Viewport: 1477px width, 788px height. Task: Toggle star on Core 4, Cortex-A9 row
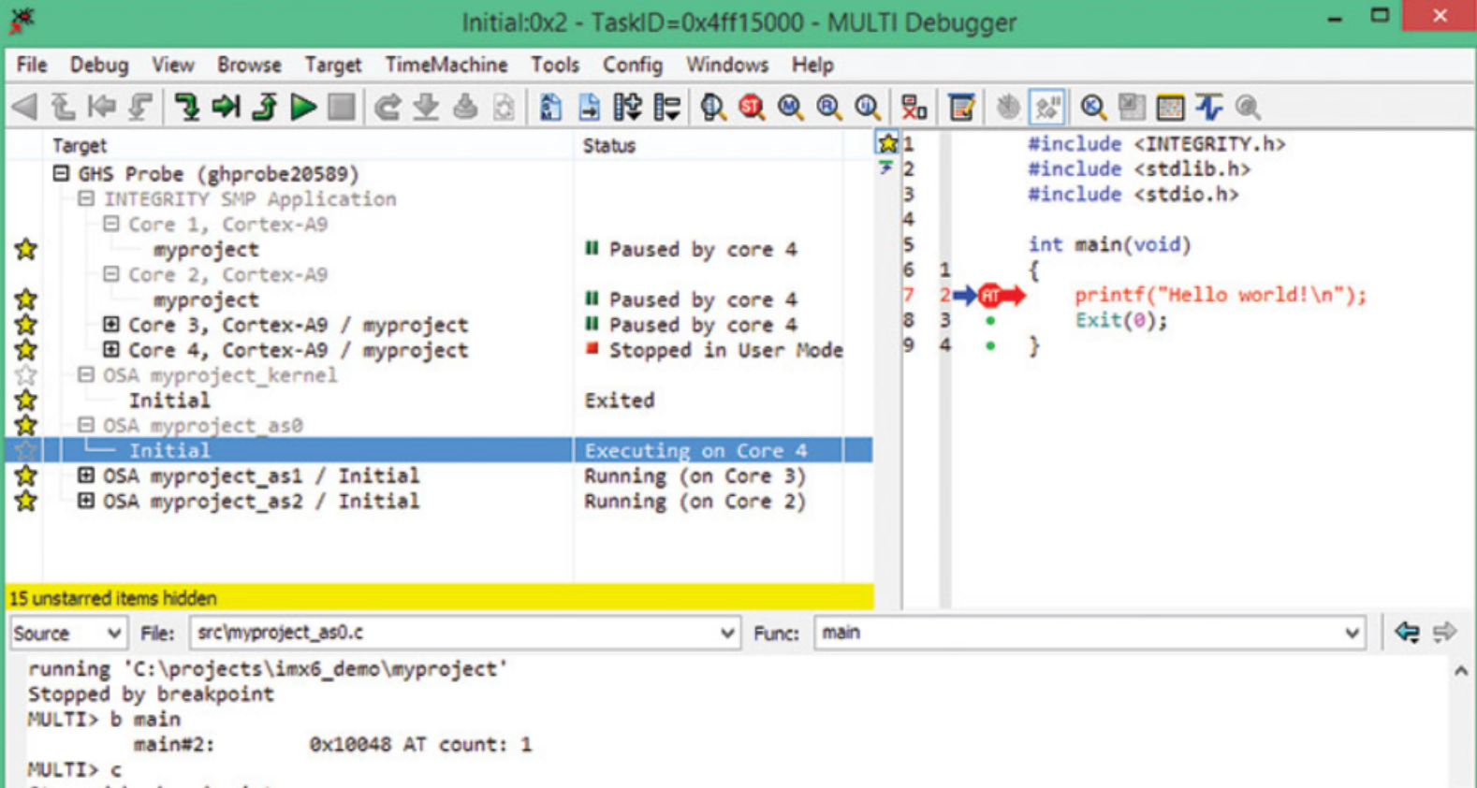pyautogui.click(x=26, y=350)
